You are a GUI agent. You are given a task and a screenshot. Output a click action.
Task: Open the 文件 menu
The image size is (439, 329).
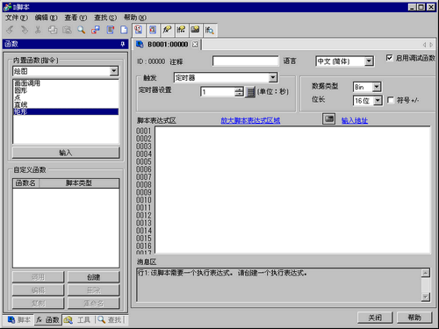pos(17,18)
